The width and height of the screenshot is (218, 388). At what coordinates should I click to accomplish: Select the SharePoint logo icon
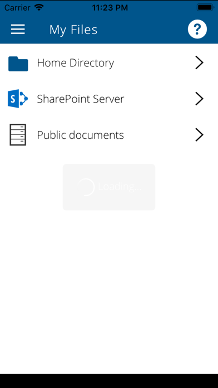coord(18,99)
